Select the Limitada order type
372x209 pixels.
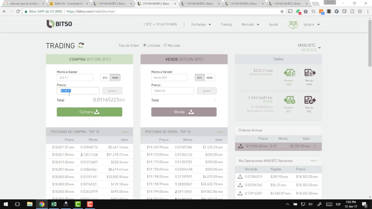click(145, 45)
